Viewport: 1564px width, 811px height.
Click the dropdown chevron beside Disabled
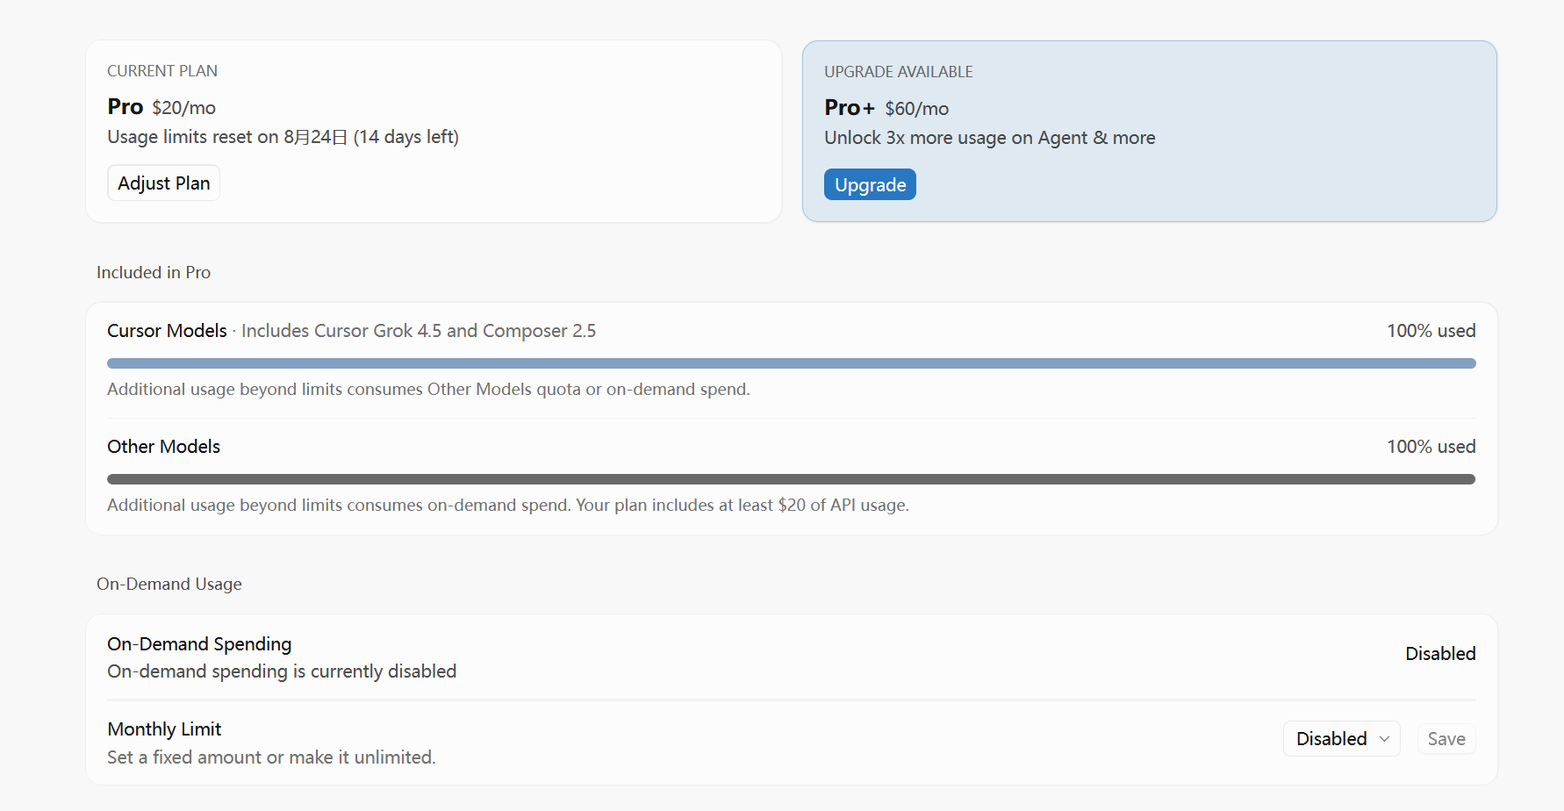(x=1384, y=739)
